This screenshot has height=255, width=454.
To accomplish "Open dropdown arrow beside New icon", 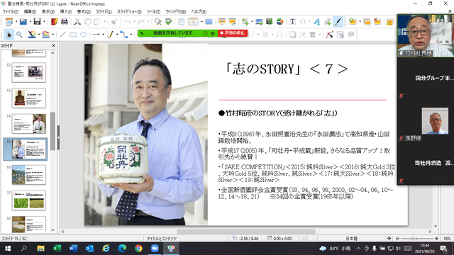I will click(16, 22).
